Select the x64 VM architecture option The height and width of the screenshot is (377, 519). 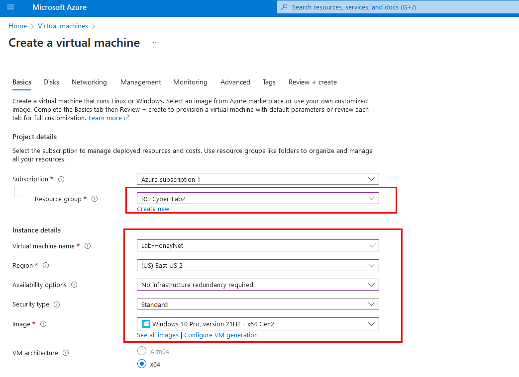pyautogui.click(x=141, y=364)
